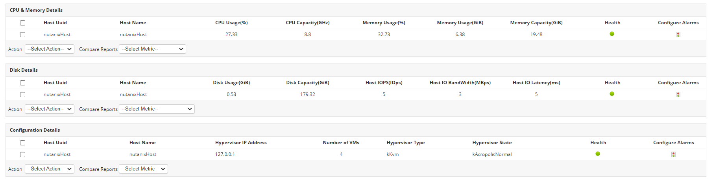Viewport: 715px width, 183px height.
Task: Expand Select Metric dropdown in Configuration Details
Action: coord(143,169)
